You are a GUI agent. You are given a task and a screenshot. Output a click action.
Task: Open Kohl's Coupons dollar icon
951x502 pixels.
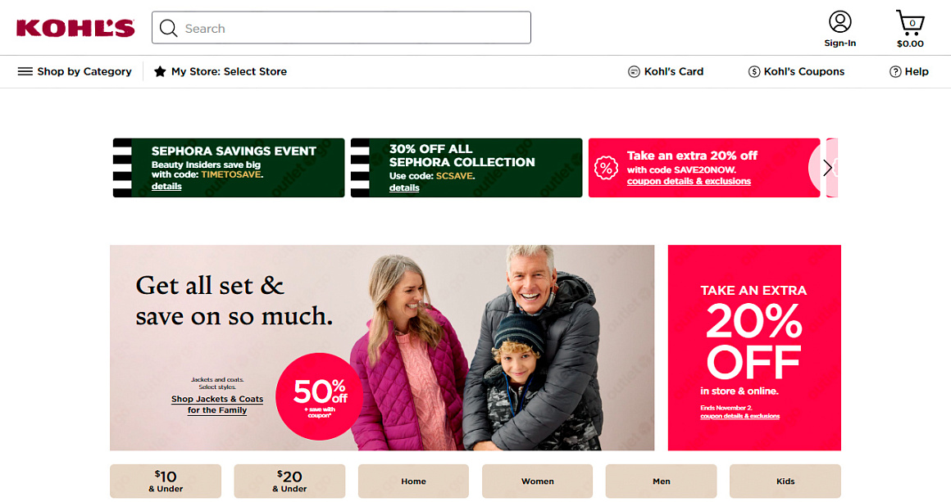click(x=754, y=71)
